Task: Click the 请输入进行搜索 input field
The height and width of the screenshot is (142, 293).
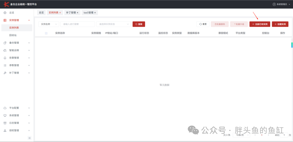Action: click(78, 24)
